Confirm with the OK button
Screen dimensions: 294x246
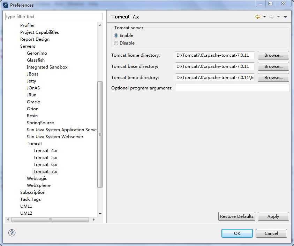click(x=237, y=233)
